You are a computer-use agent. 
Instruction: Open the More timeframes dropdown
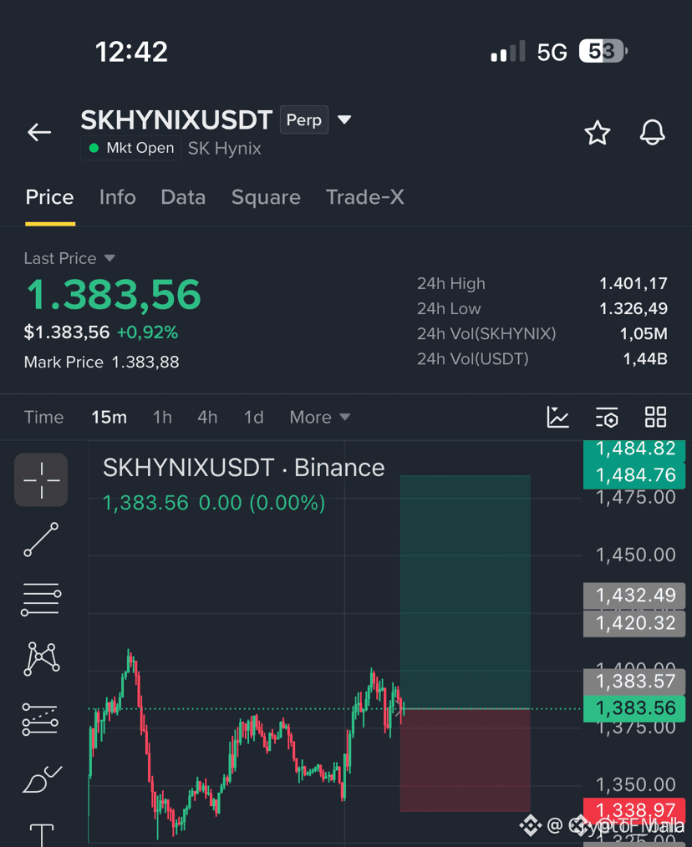tap(319, 417)
